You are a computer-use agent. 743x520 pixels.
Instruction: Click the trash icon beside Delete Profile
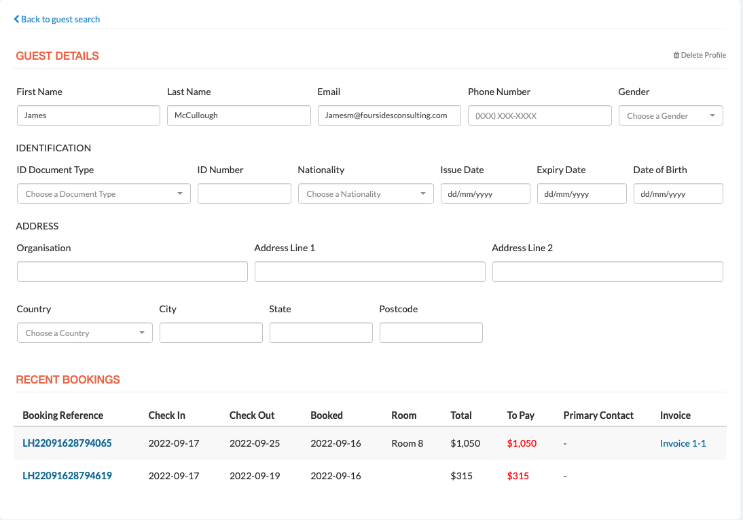click(x=676, y=56)
